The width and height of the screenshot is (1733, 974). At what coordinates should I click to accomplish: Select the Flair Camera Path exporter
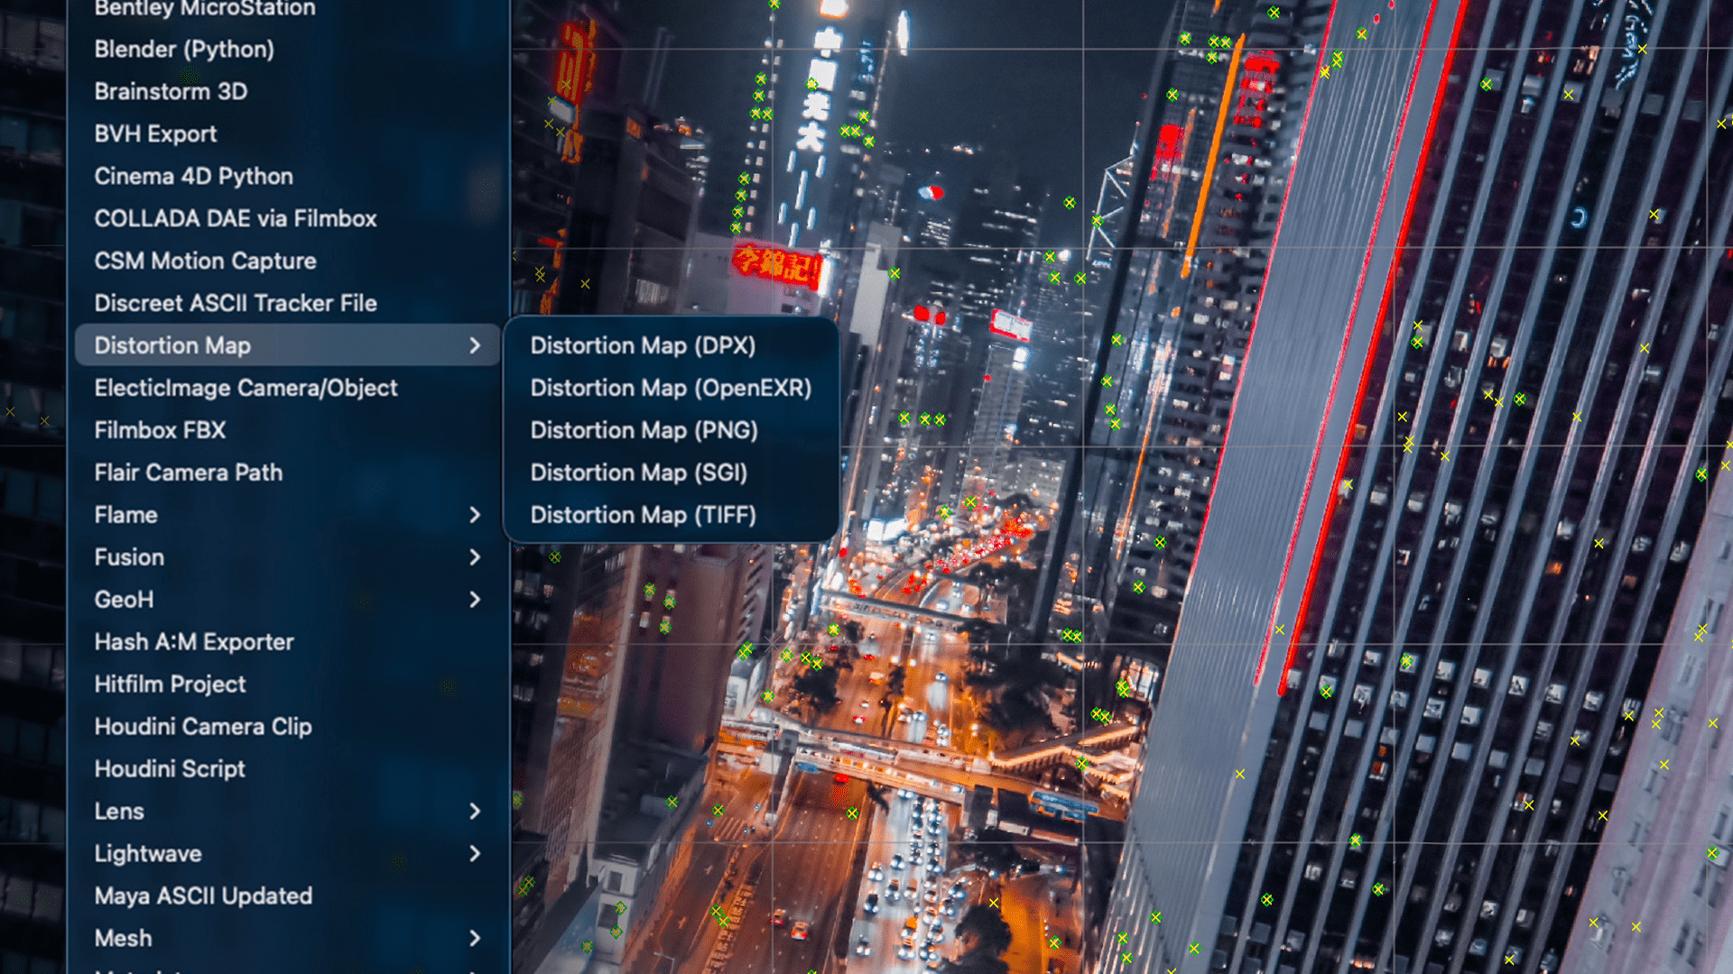[188, 472]
